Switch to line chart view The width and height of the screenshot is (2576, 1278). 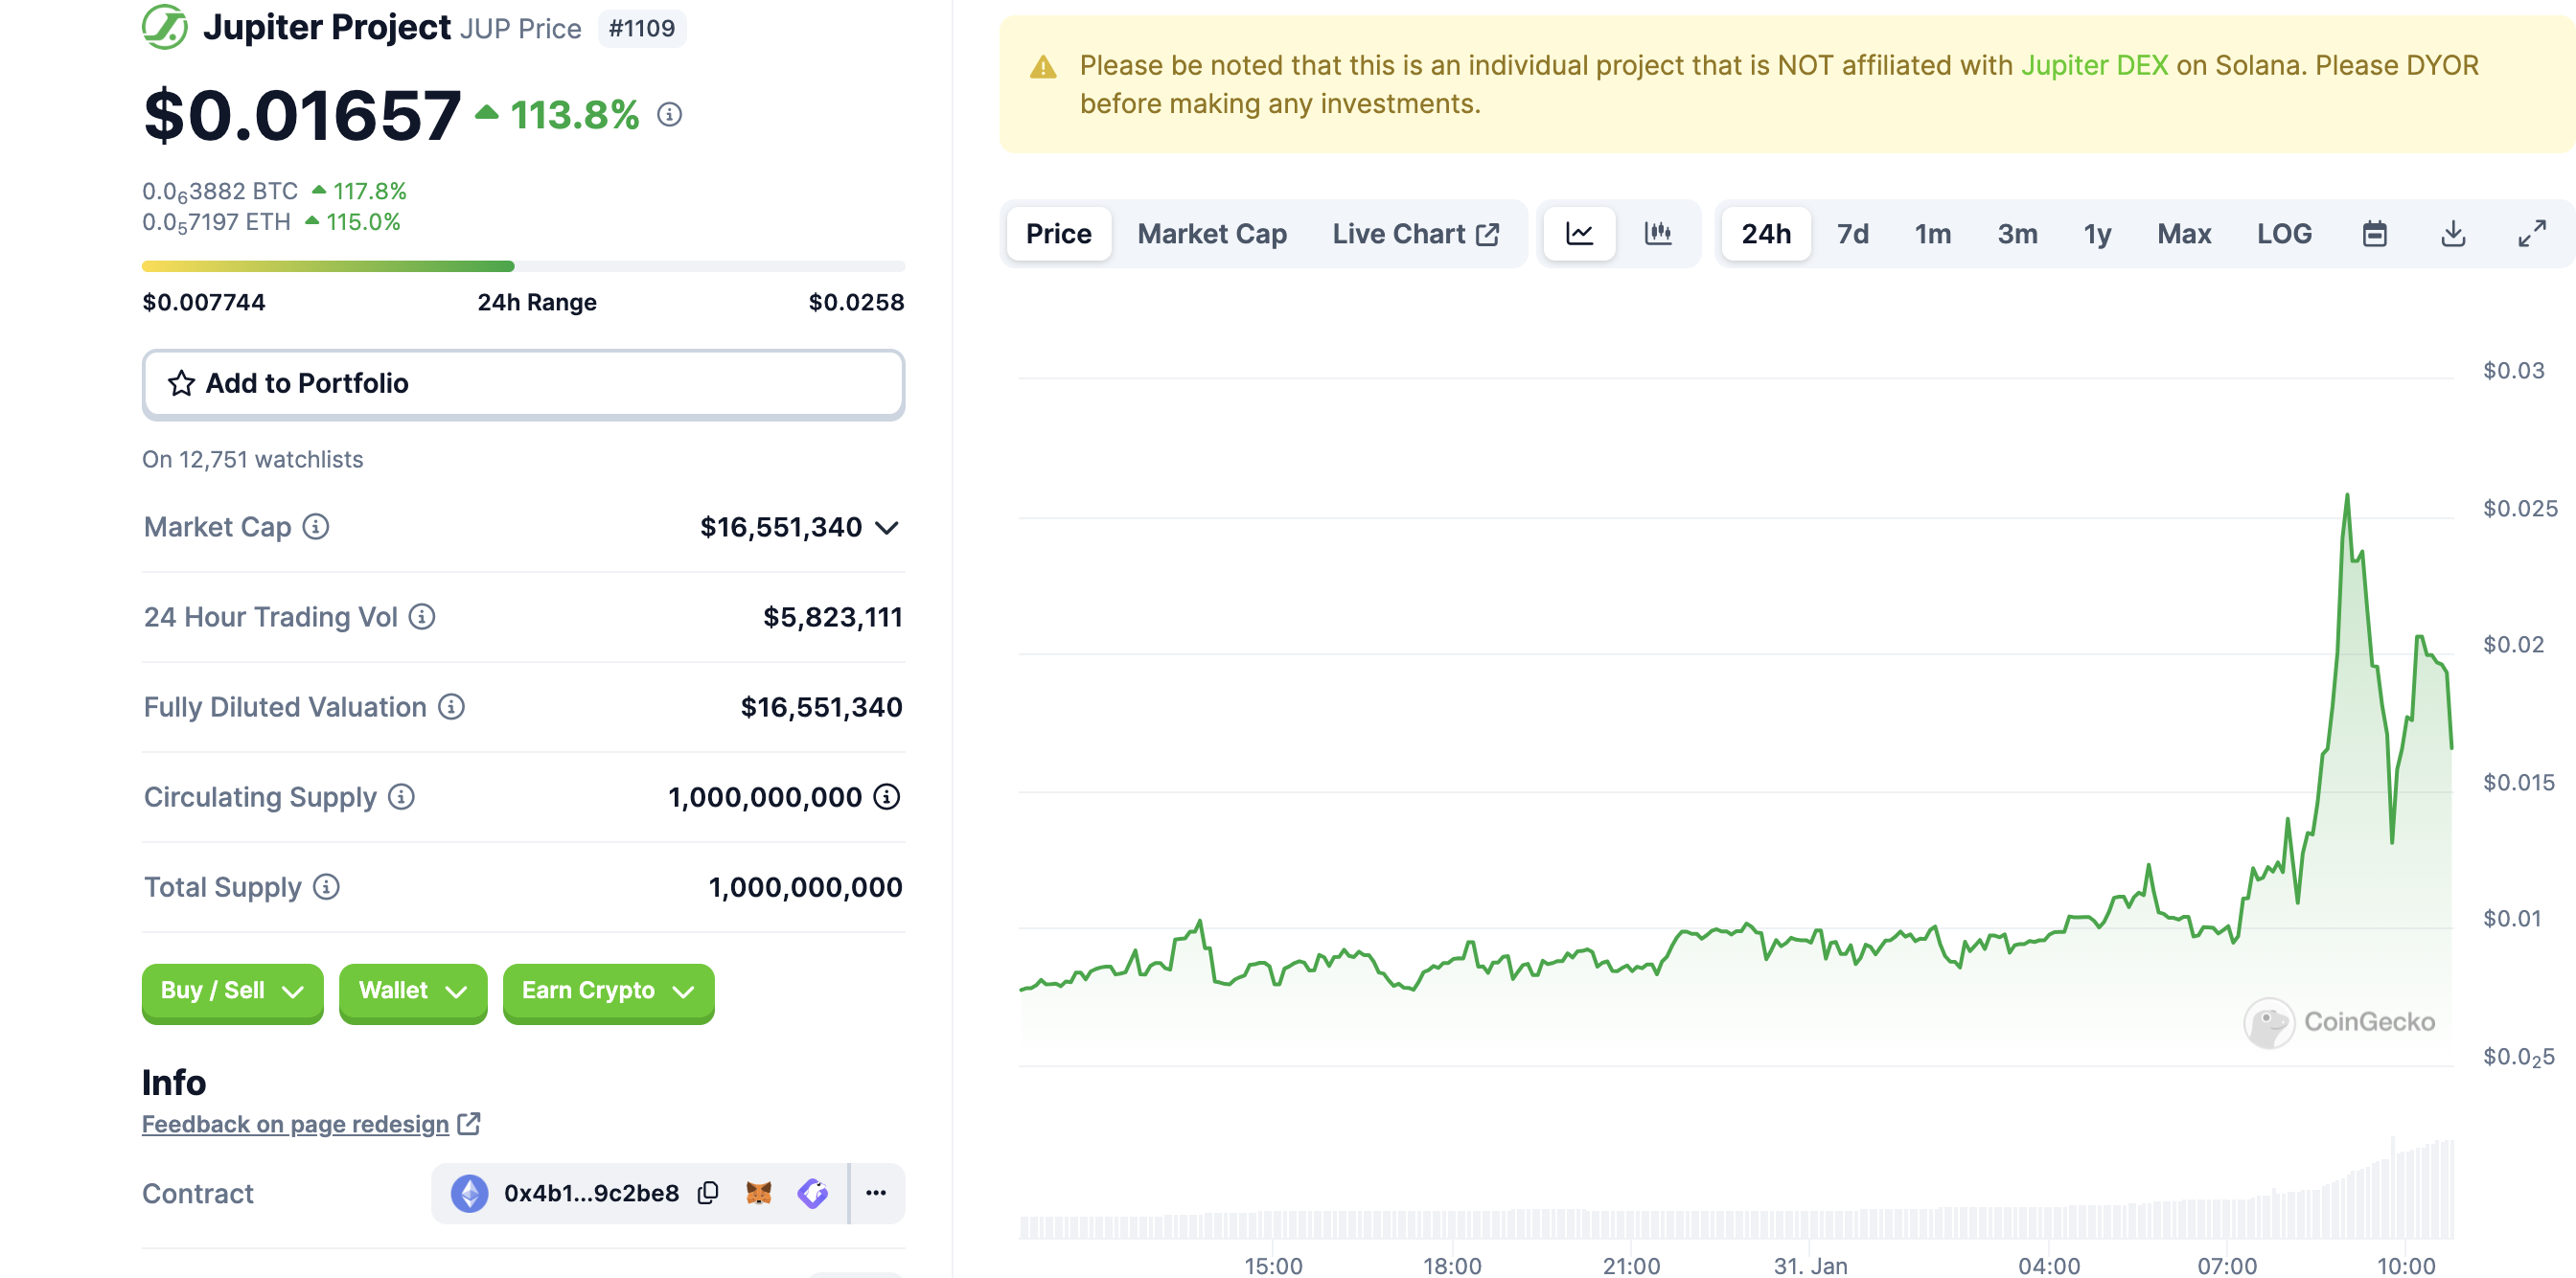(1579, 234)
